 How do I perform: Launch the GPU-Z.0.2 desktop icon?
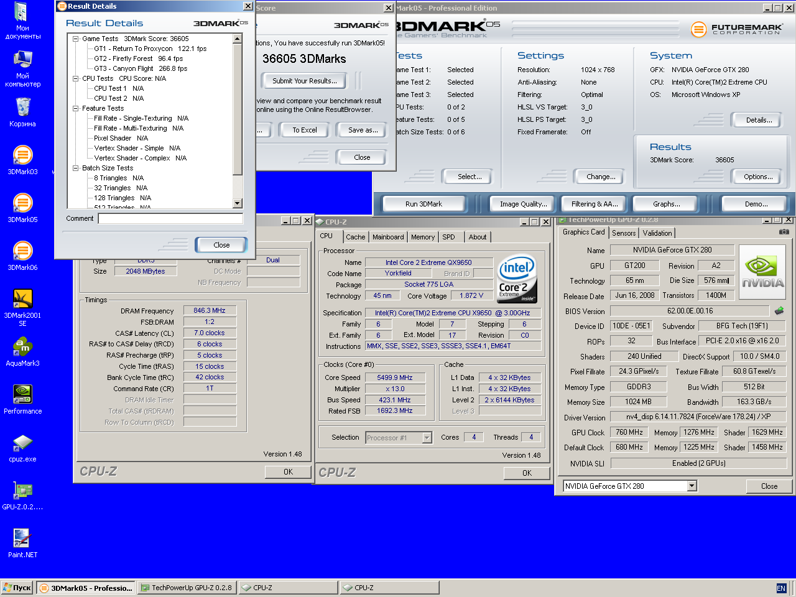(22, 495)
